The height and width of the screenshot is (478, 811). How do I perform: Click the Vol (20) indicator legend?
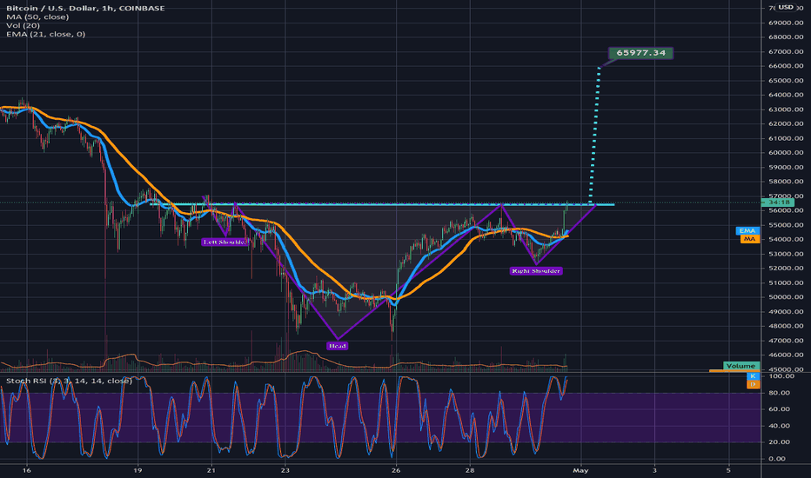coord(23,25)
